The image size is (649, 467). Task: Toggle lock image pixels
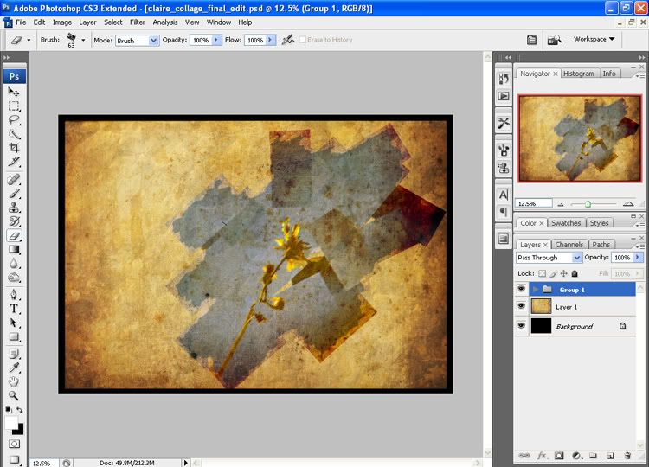(553, 273)
